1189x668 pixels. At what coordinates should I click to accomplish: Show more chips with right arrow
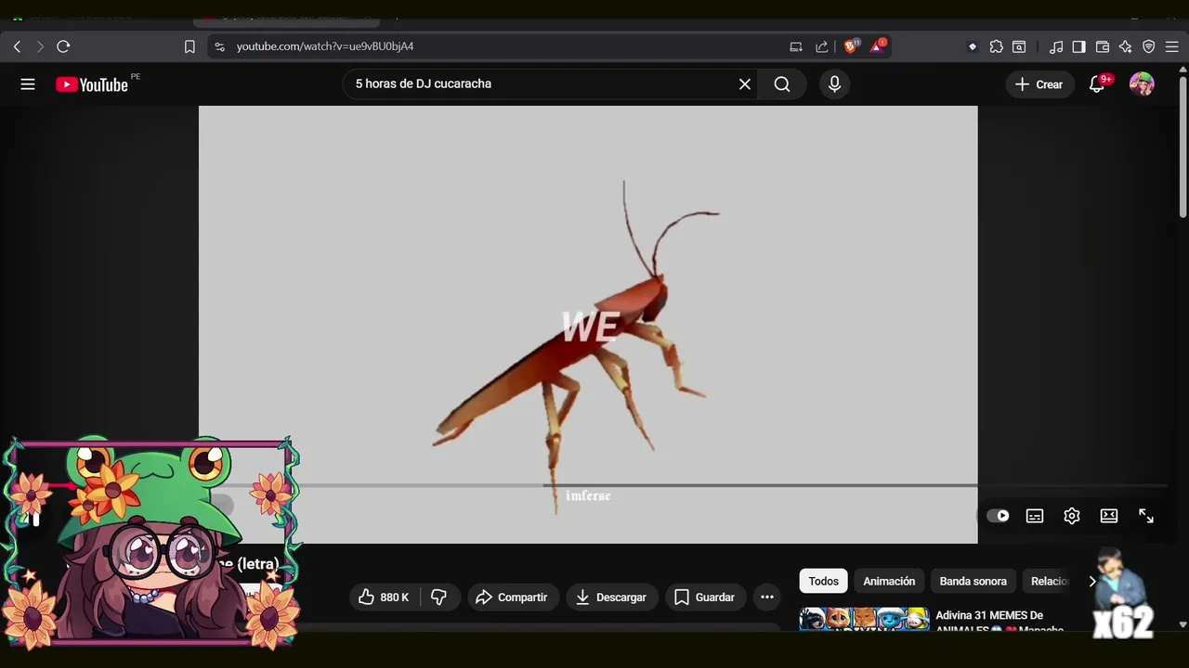(1092, 582)
